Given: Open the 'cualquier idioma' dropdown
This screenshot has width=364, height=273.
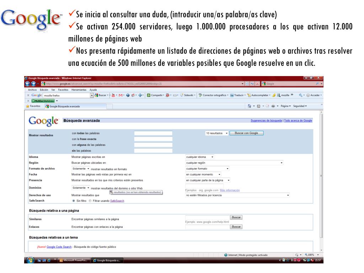Looking at the screenshot, I should (x=200, y=157).
